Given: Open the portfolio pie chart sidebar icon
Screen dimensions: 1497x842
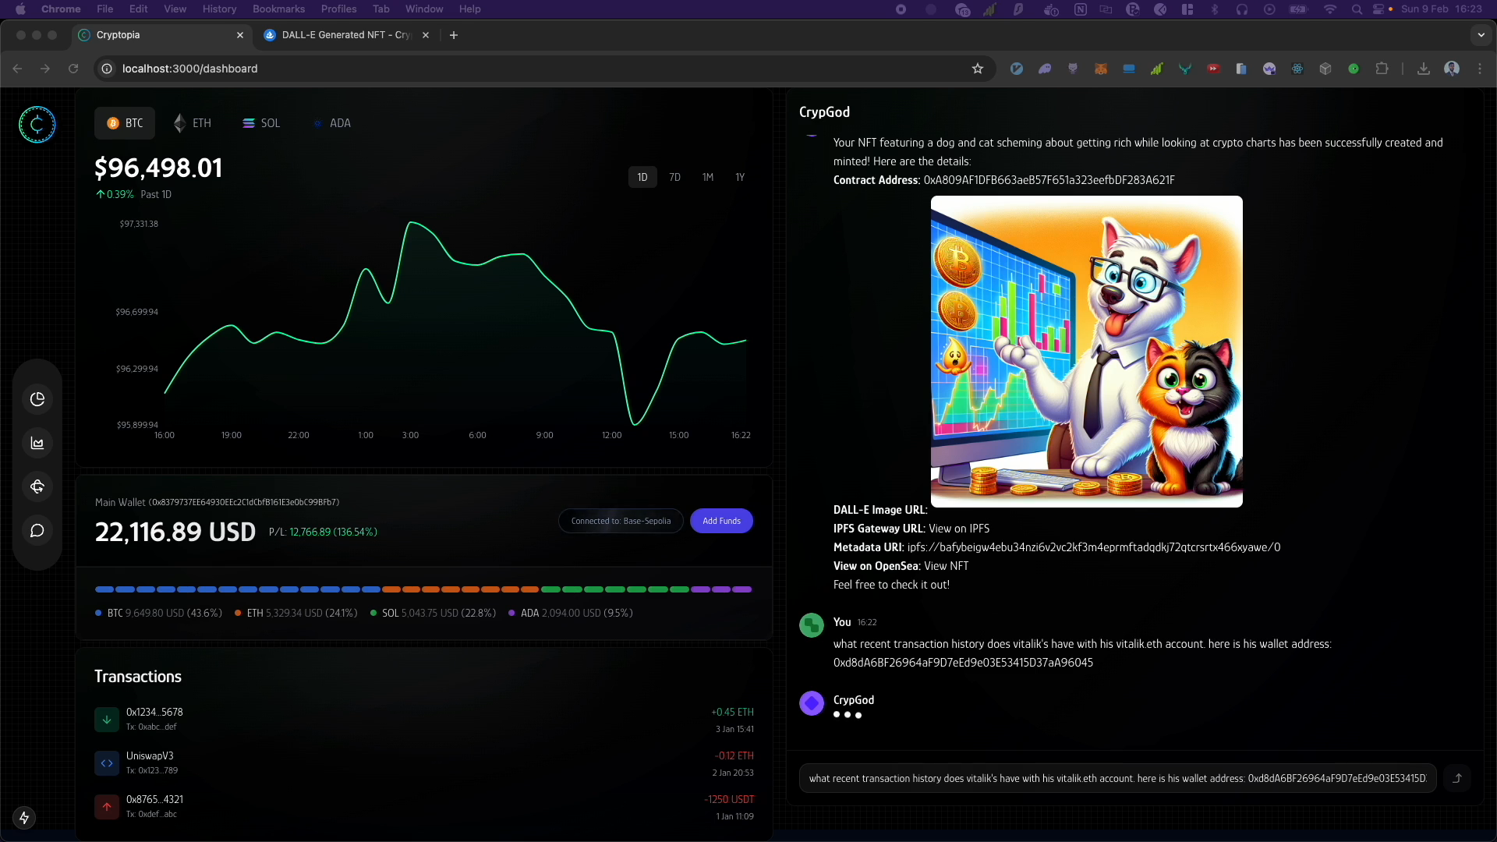Looking at the screenshot, I should click(x=37, y=399).
